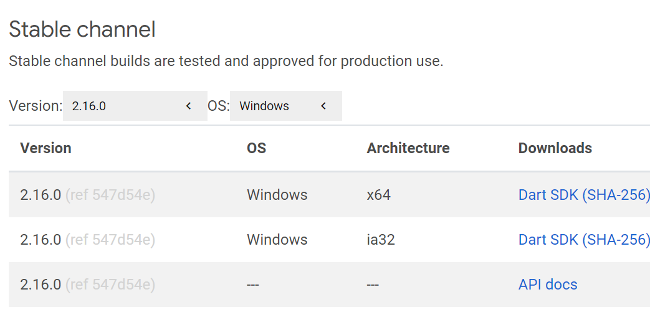Click the OS column header
650x325 pixels.
click(256, 148)
